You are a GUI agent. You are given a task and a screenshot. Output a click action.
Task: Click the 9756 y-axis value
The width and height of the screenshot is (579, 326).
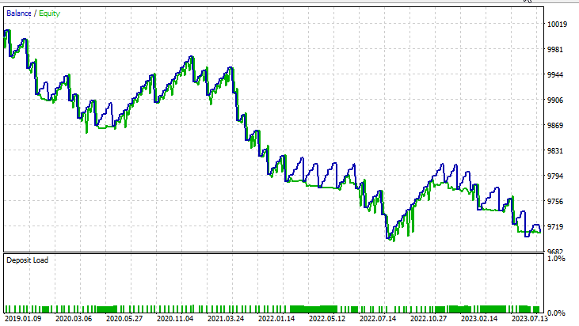pyautogui.click(x=555, y=201)
